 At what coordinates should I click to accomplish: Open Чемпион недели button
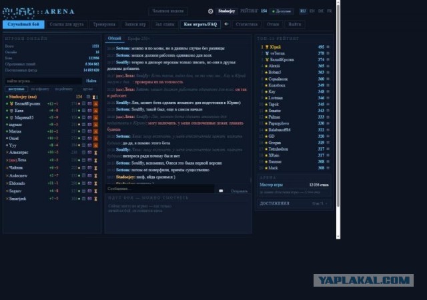(167, 11)
